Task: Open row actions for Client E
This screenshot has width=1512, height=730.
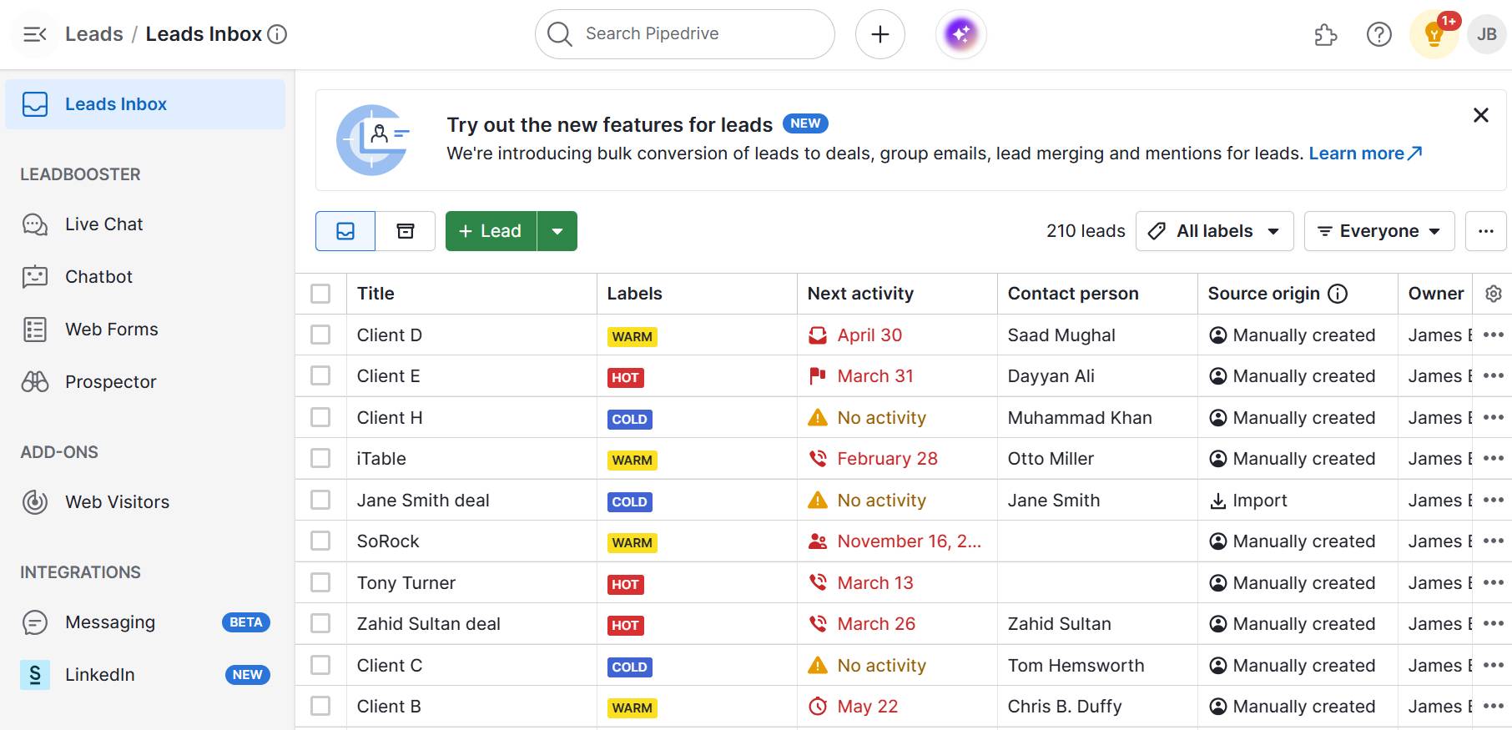Action: [1494, 375]
